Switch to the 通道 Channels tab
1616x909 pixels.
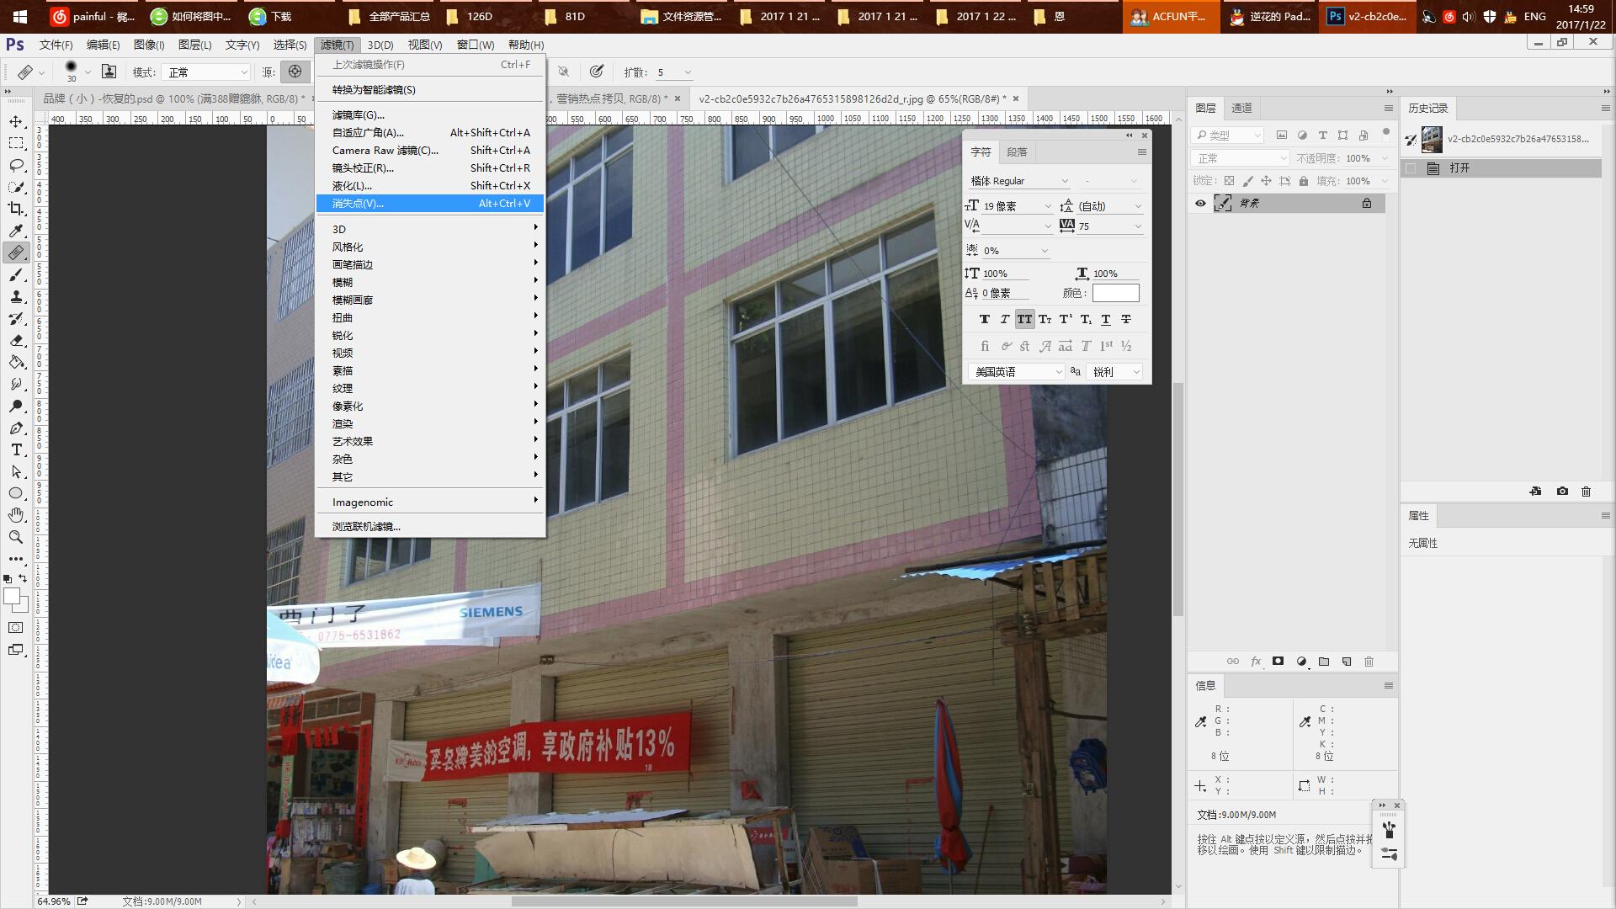[x=1241, y=108]
